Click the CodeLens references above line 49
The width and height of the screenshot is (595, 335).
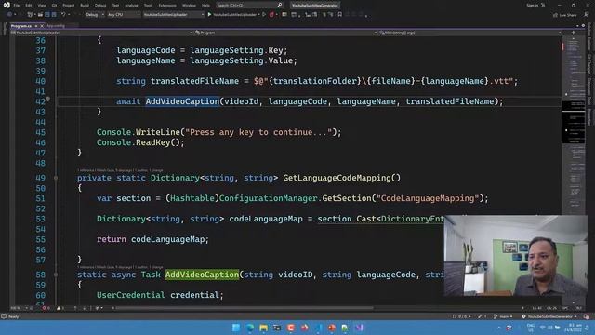pyautogui.click(x=120, y=170)
